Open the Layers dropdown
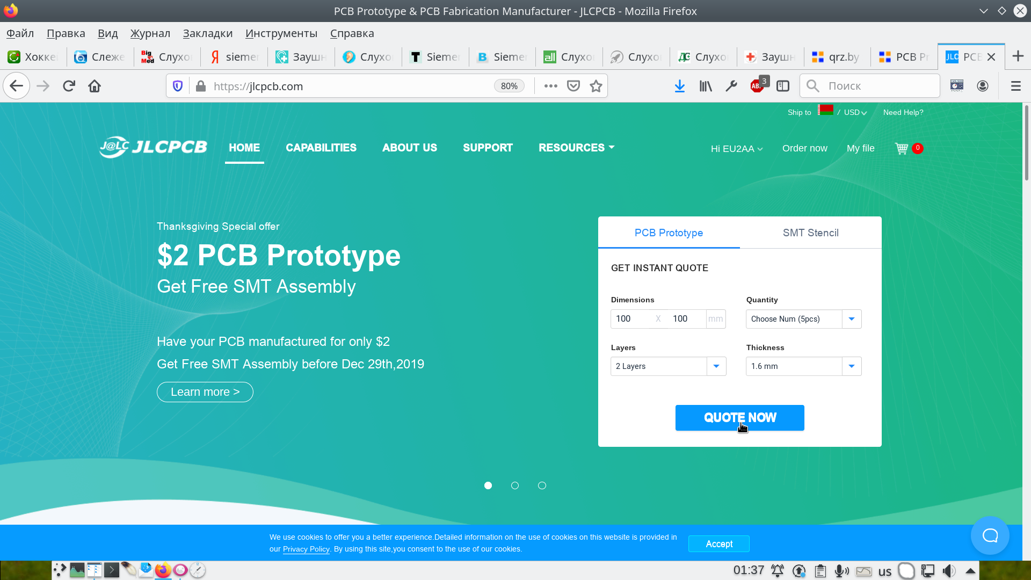Viewport: 1031px width, 580px height. 669,366
